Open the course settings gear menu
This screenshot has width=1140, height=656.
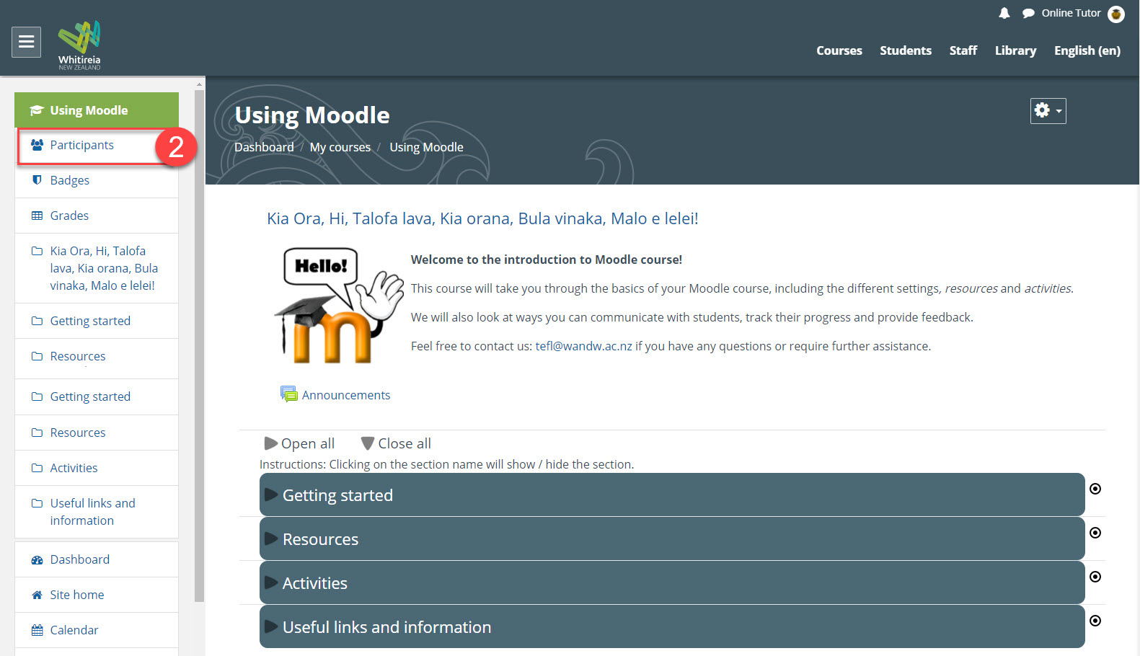click(x=1048, y=111)
